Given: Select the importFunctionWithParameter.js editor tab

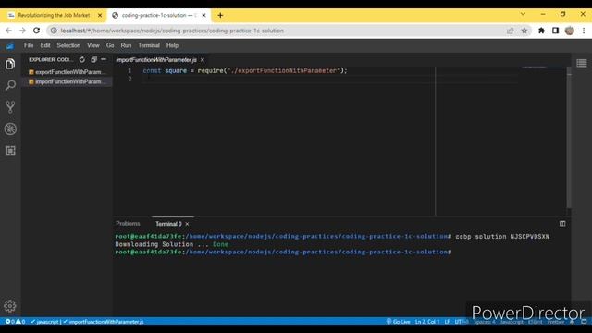Looking at the screenshot, I should point(156,60).
